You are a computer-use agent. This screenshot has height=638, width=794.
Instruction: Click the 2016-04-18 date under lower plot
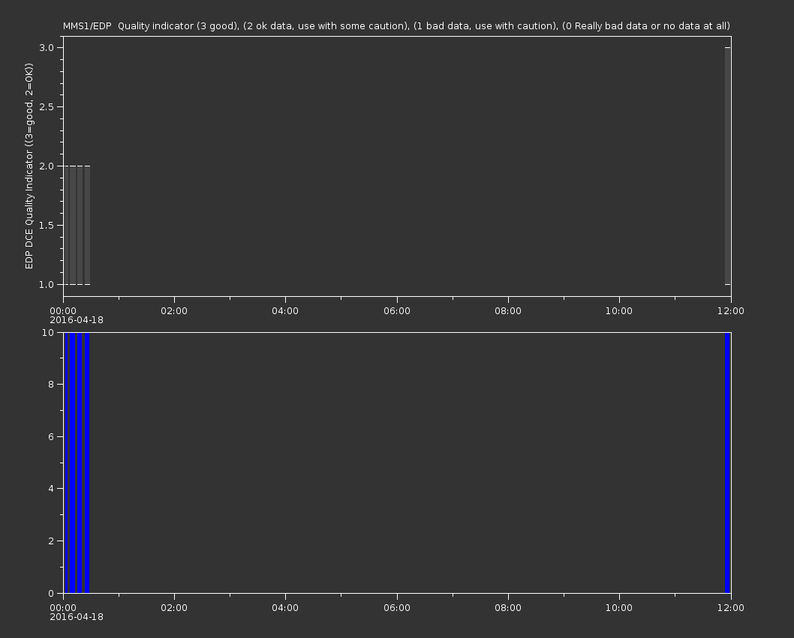[77, 617]
